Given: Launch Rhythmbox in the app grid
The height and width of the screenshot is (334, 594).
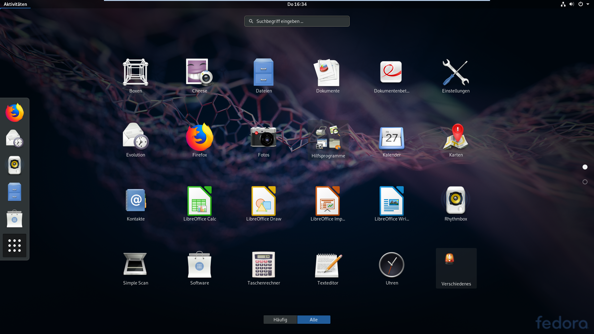Looking at the screenshot, I should (x=456, y=204).
